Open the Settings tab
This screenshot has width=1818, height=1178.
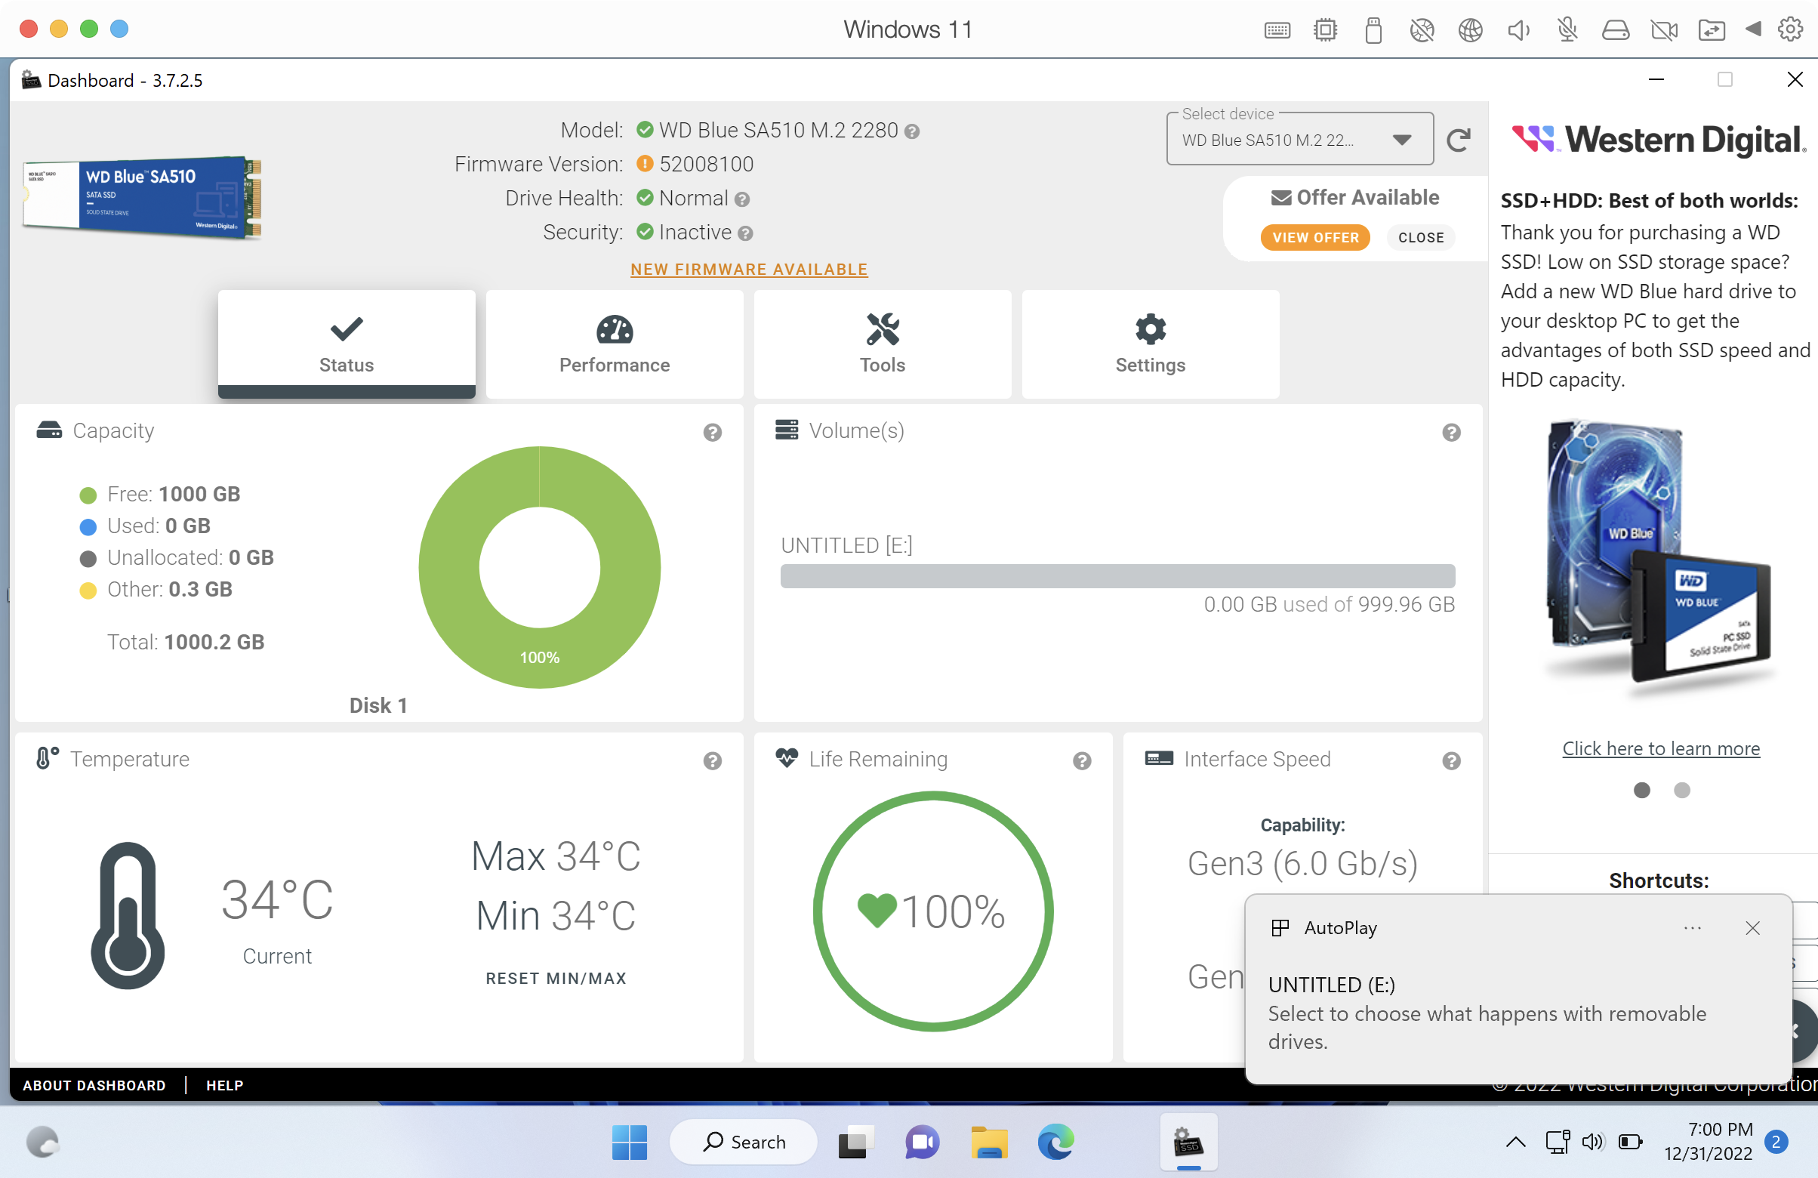pyautogui.click(x=1151, y=344)
